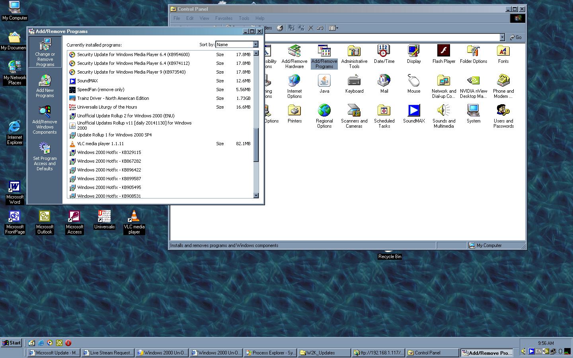Open Mail in Control Panel

(384, 84)
